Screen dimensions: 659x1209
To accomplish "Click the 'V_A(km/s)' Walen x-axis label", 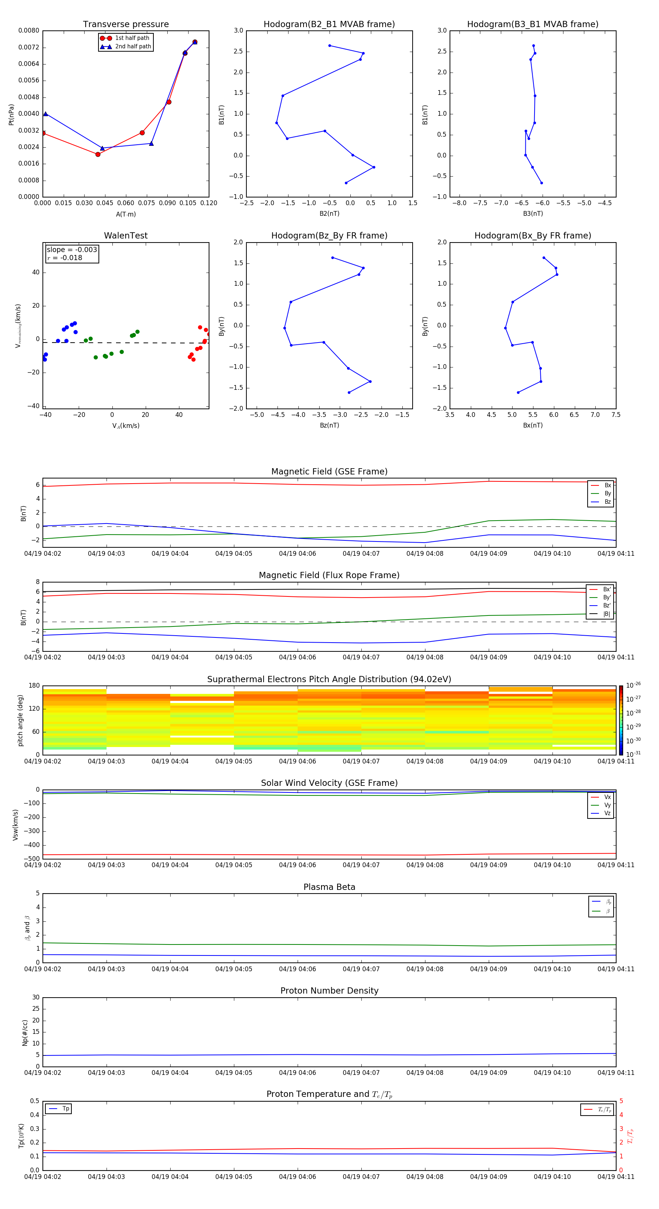I will pyautogui.click(x=126, y=426).
